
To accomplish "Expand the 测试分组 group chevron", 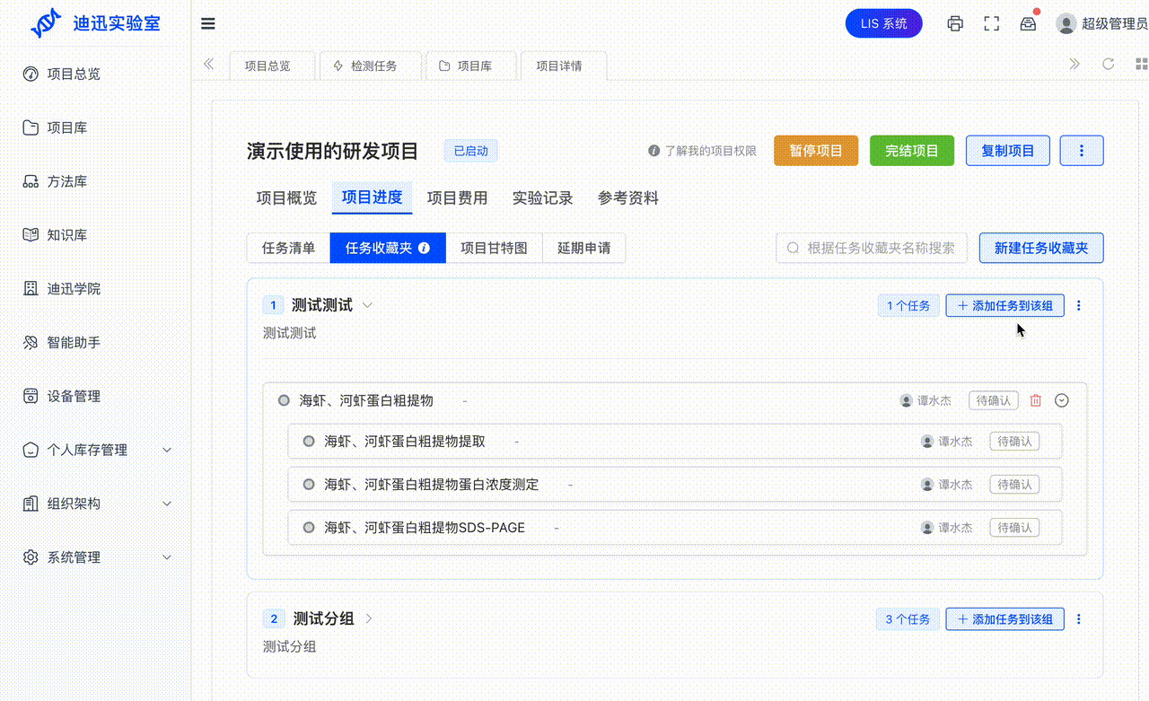I will [369, 618].
